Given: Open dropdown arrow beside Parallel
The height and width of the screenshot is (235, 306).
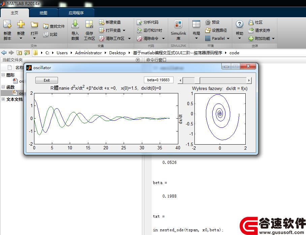Looking at the screenshot, I should pyautogui.click(x=228, y=39).
